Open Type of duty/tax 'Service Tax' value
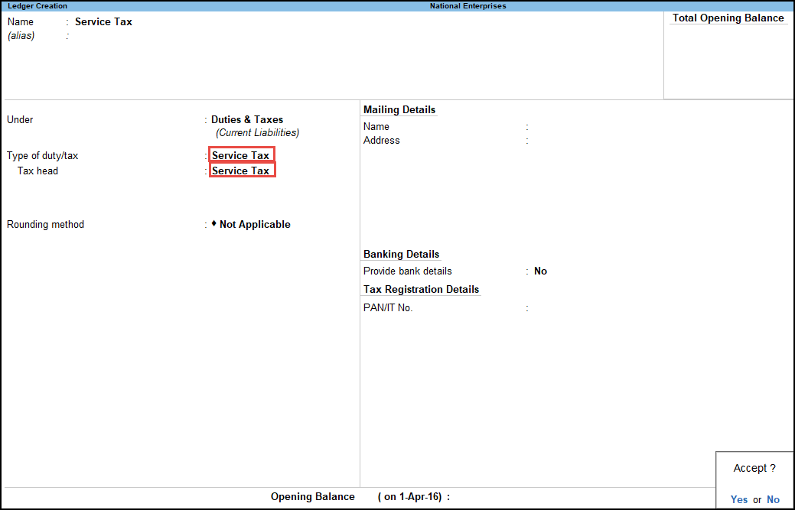 pyautogui.click(x=242, y=155)
